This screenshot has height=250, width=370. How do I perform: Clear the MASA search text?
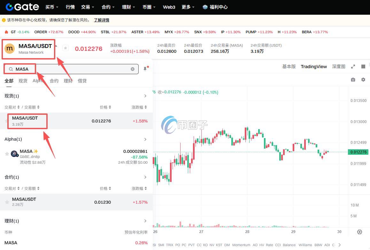tap(133, 69)
